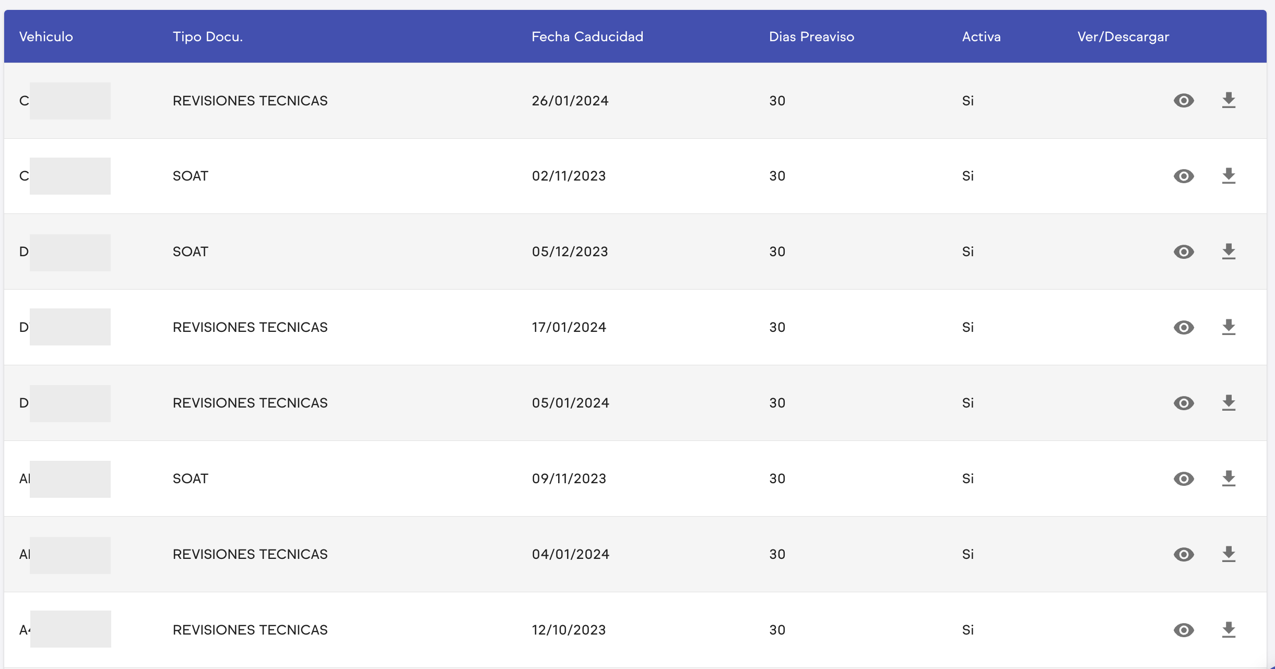Viewport: 1275px width, 669px height.
Task: Download the SOAT expiring 05/12/2023
Action: click(1229, 252)
